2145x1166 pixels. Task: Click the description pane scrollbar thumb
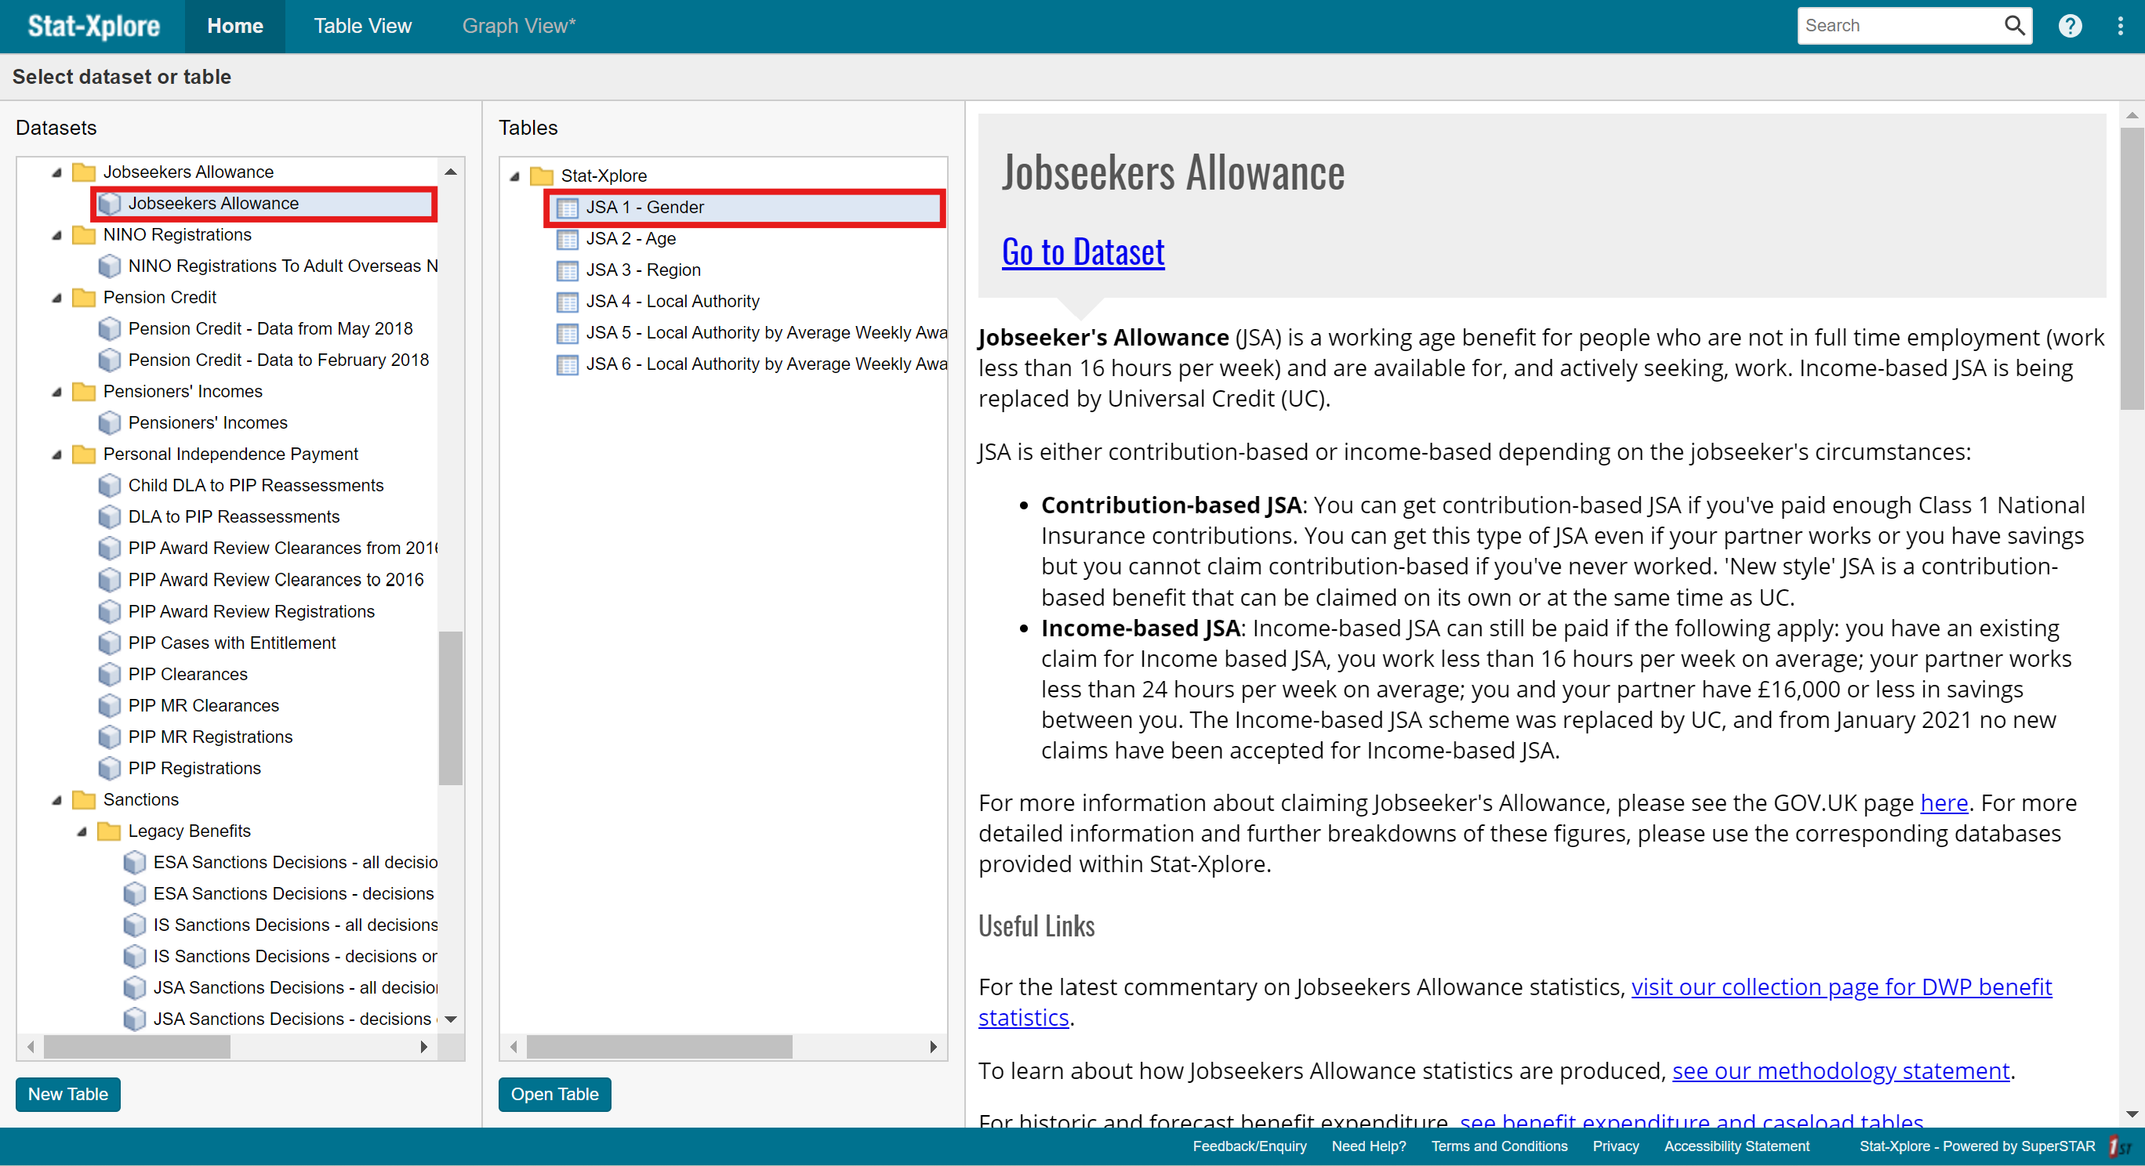click(x=2132, y=269)
